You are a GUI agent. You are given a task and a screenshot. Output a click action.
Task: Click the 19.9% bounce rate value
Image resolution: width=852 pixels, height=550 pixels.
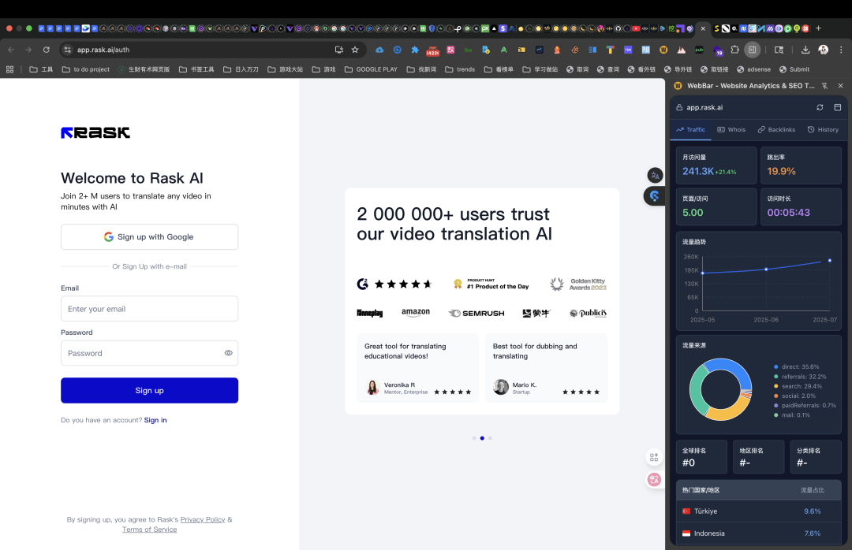pyautogui.click(x=781, y=171)
